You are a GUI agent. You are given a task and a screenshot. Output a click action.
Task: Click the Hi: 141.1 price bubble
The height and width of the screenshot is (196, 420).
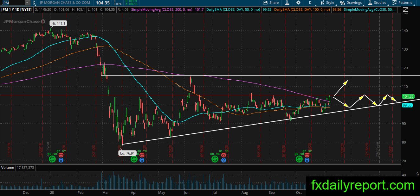click(x=59, y=23)
